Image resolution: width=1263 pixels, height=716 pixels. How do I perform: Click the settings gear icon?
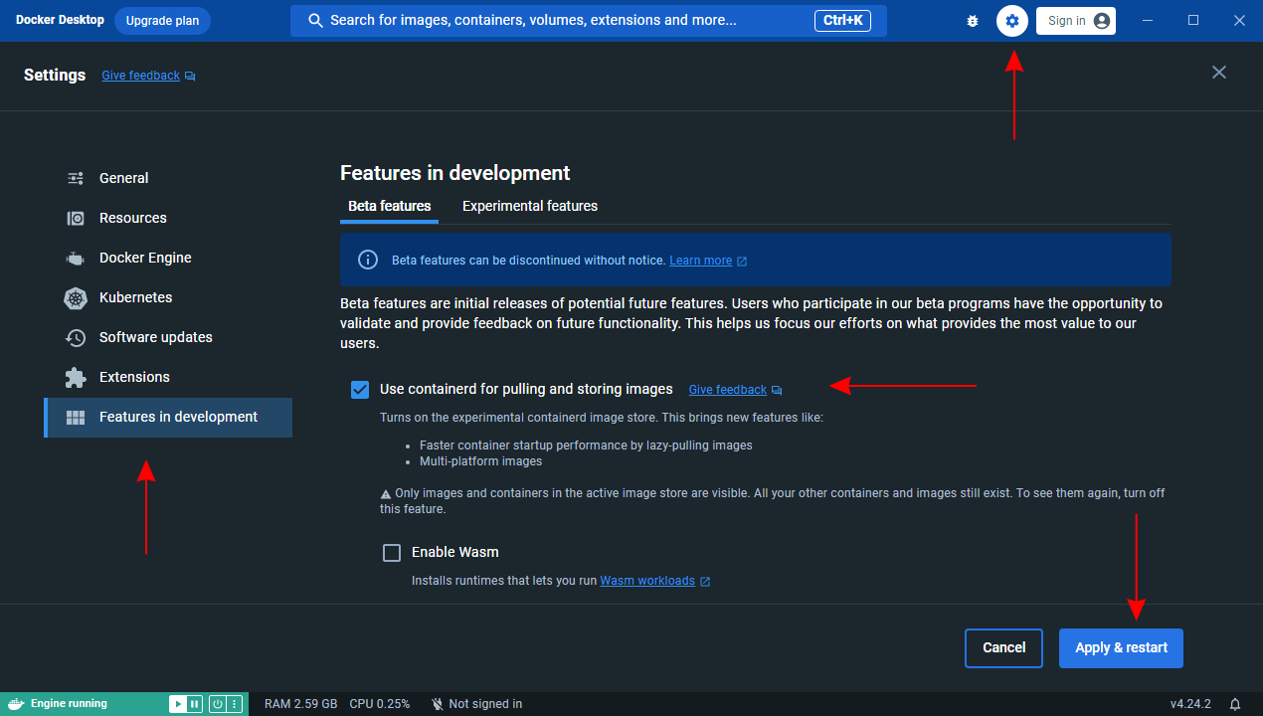(x=1011, y=21)
